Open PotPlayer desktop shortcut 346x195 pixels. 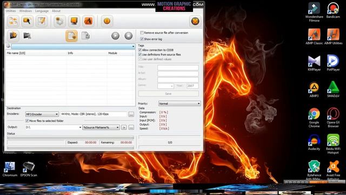[333, 63]
